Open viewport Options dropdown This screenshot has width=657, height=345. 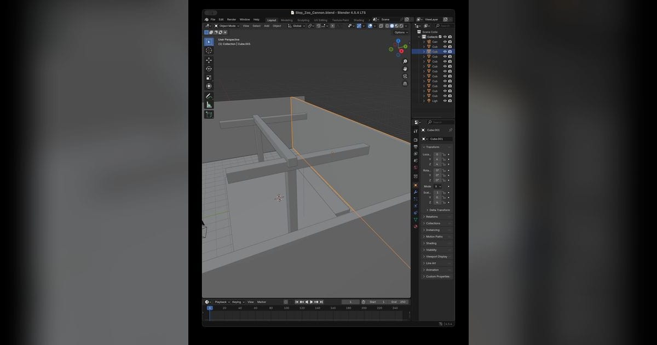[401, 32]
